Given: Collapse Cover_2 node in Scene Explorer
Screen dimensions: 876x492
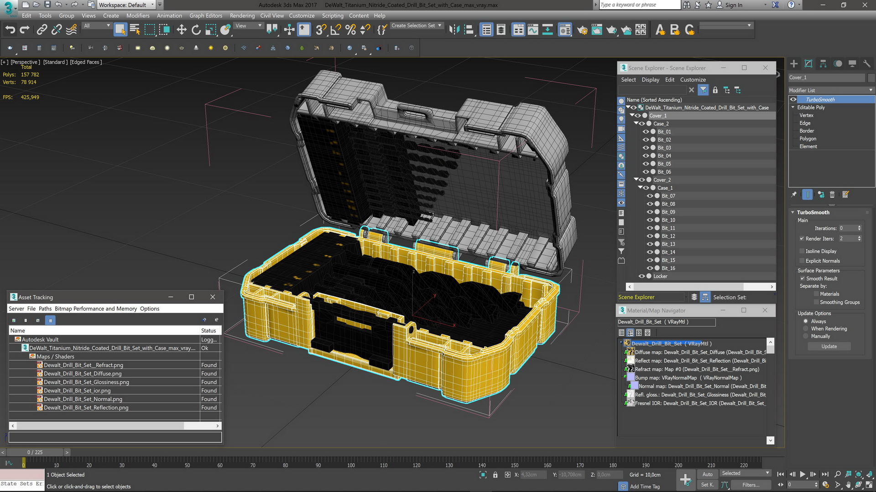Looking at the screenshot, I should (636, 180).
